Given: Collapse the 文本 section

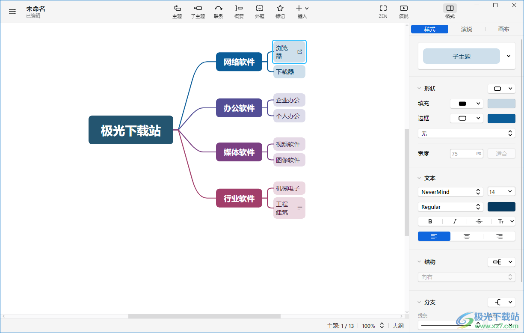Looking at the screenshot, I should pyautogui.click(x=419, y=178).
